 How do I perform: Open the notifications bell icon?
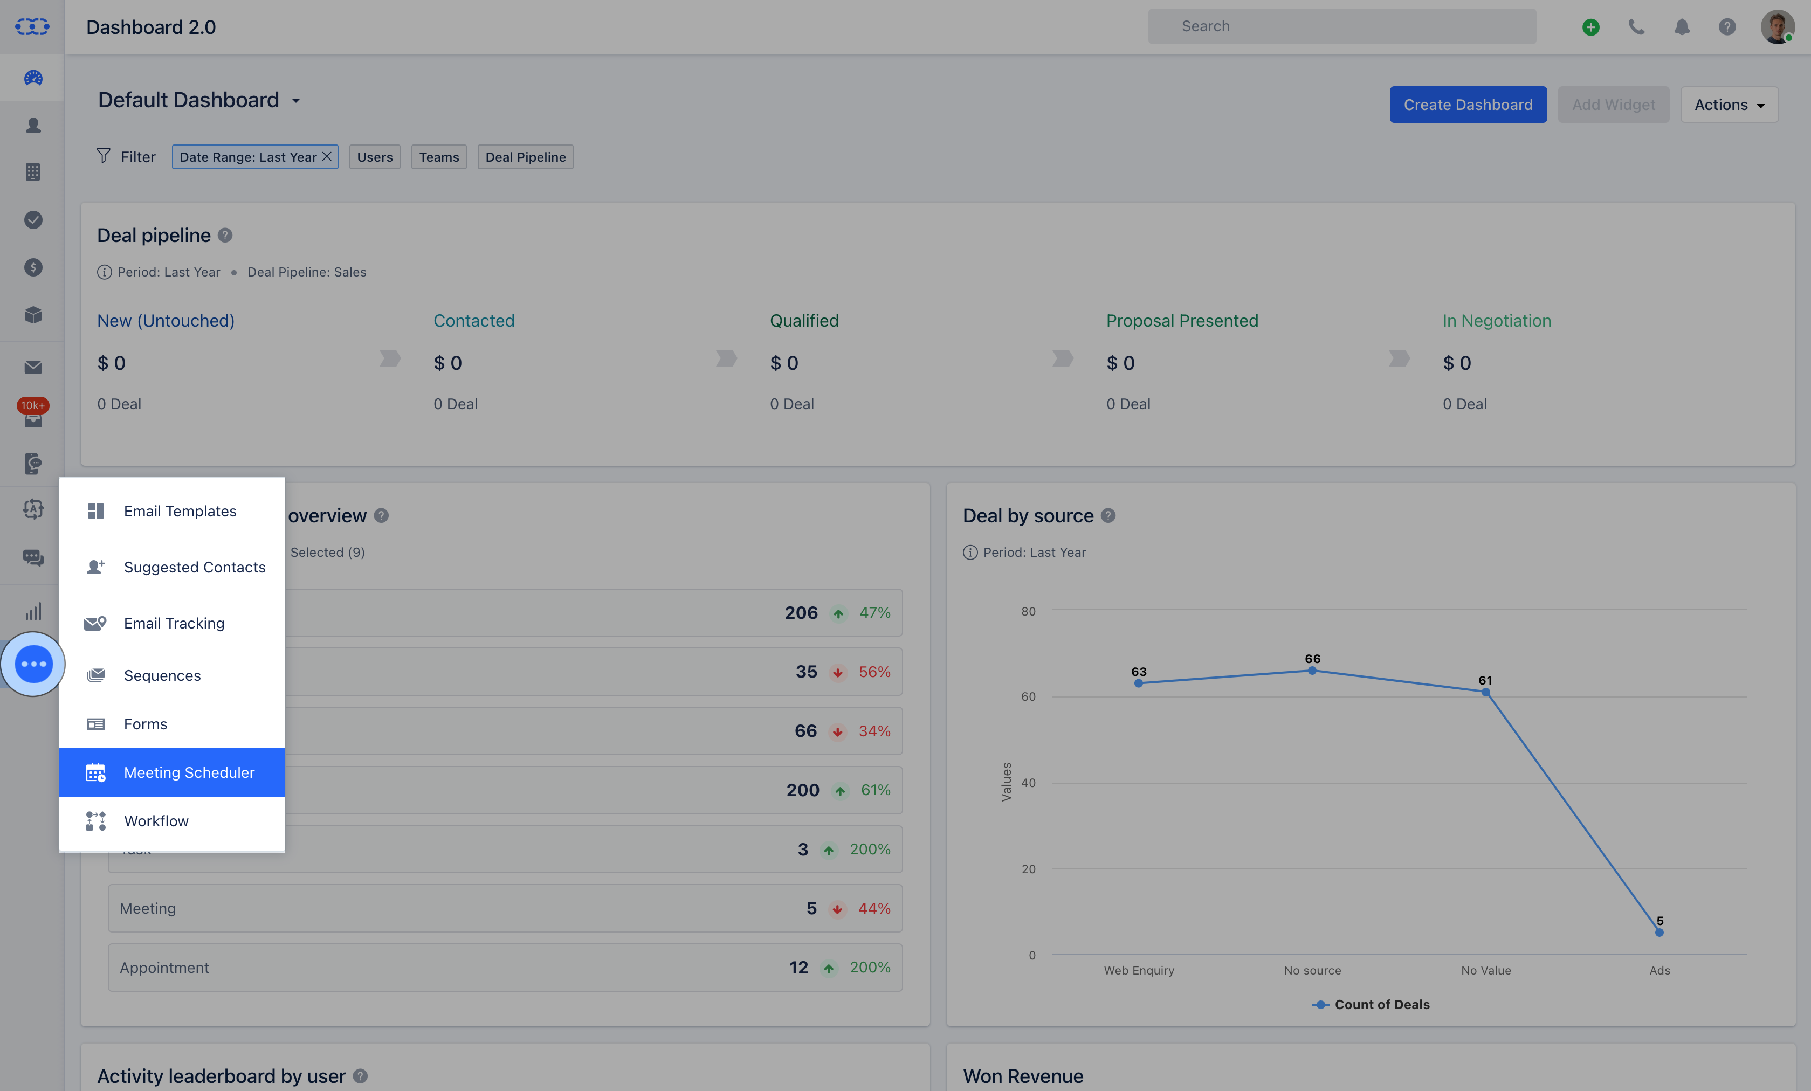click(1682, 27)
